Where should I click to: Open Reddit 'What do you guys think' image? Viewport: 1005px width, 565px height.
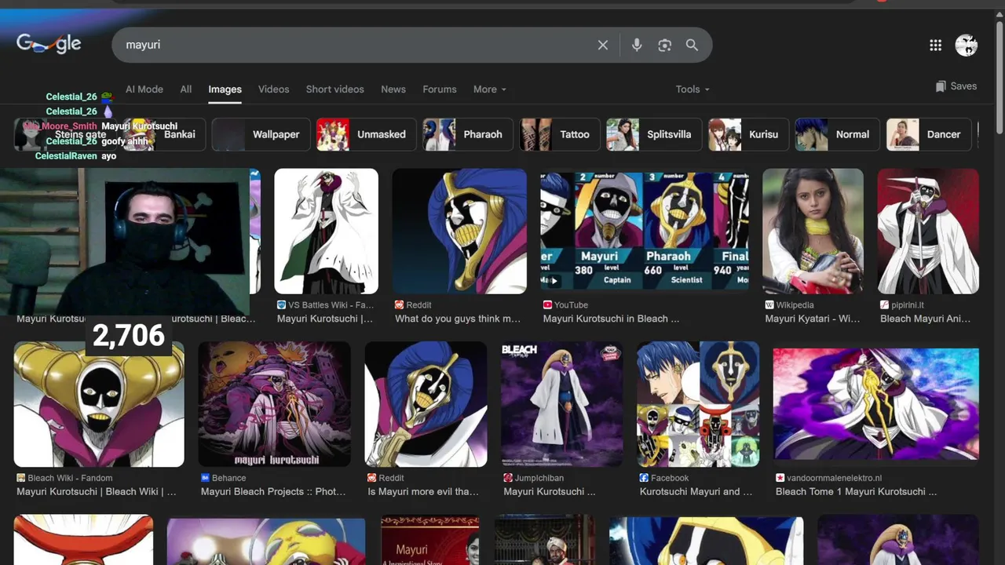(459, 231)
